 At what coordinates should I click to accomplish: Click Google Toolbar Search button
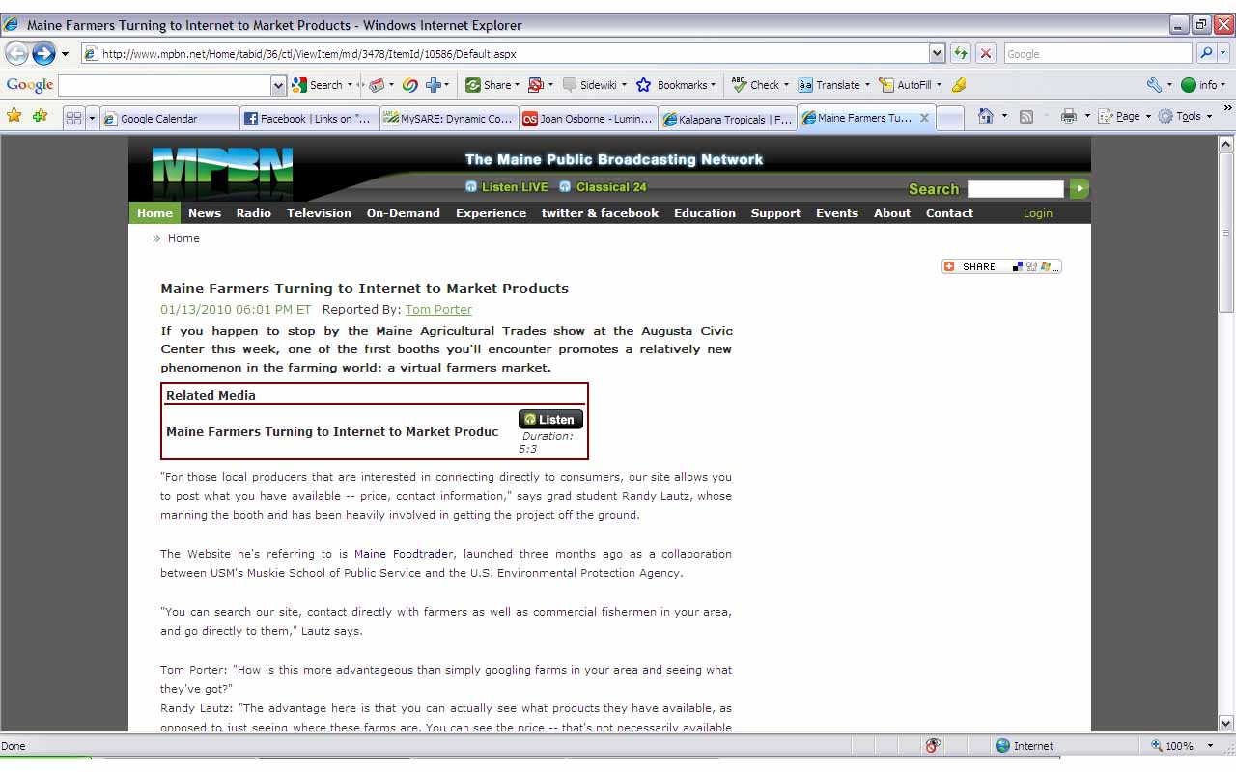pos(318,85)
